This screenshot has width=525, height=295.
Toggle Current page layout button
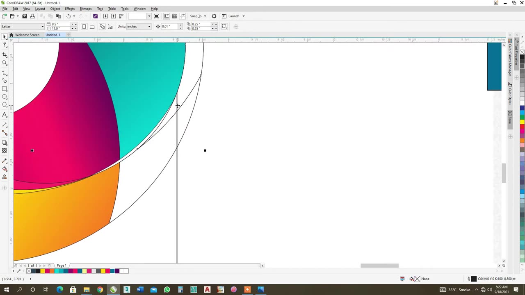(x=110, y=27)
